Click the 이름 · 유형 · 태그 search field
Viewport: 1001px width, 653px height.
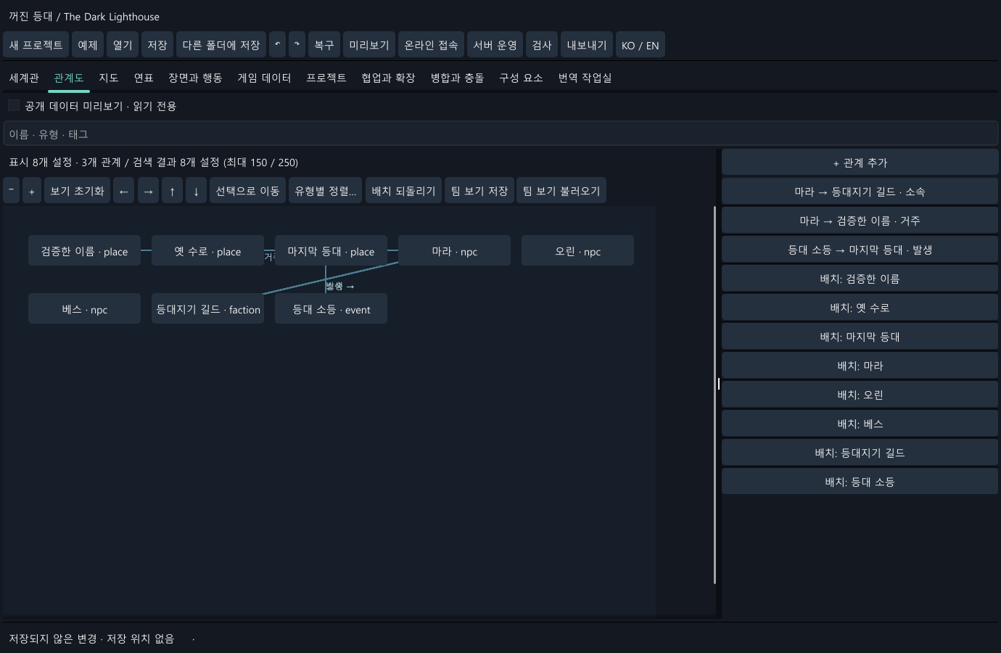click(x=500, y=134)
